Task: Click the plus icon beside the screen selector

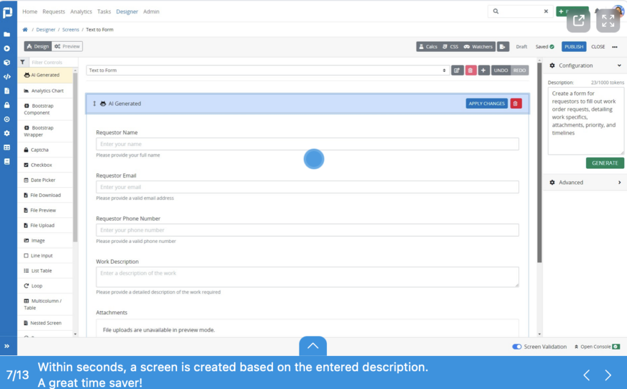Action: tap(483, 70)
